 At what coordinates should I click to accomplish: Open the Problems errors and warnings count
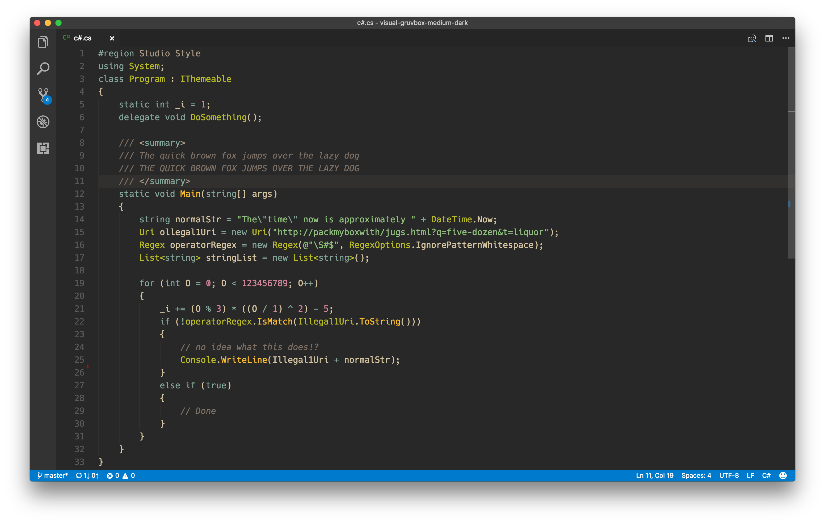121,475
